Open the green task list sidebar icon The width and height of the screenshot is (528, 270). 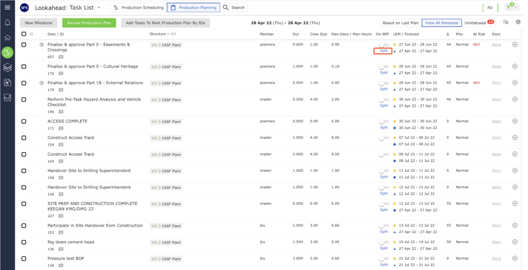point(7,52)
